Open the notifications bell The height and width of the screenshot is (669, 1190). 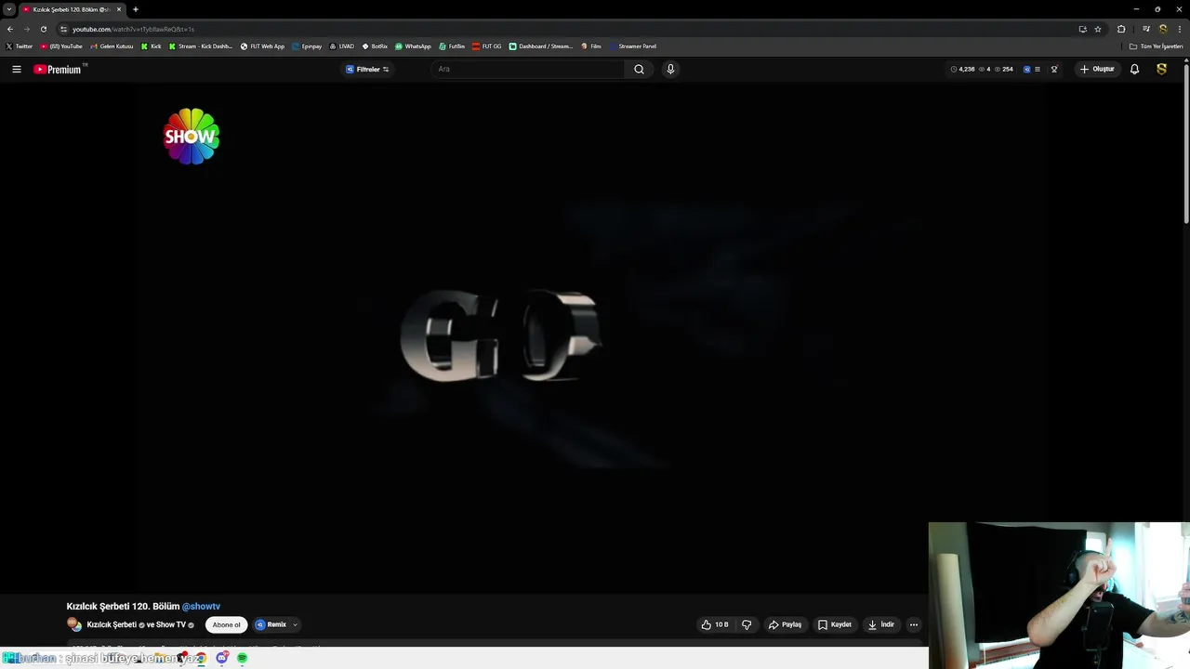1134,69
